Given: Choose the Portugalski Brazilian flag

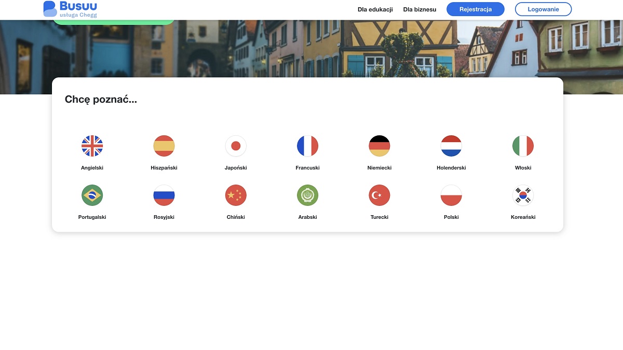Looking at the screenshot, I should coord(92,195).
